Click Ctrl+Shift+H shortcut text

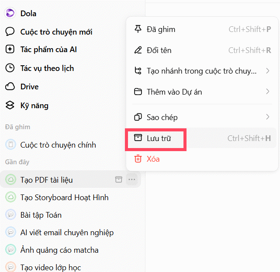[249, 138]
